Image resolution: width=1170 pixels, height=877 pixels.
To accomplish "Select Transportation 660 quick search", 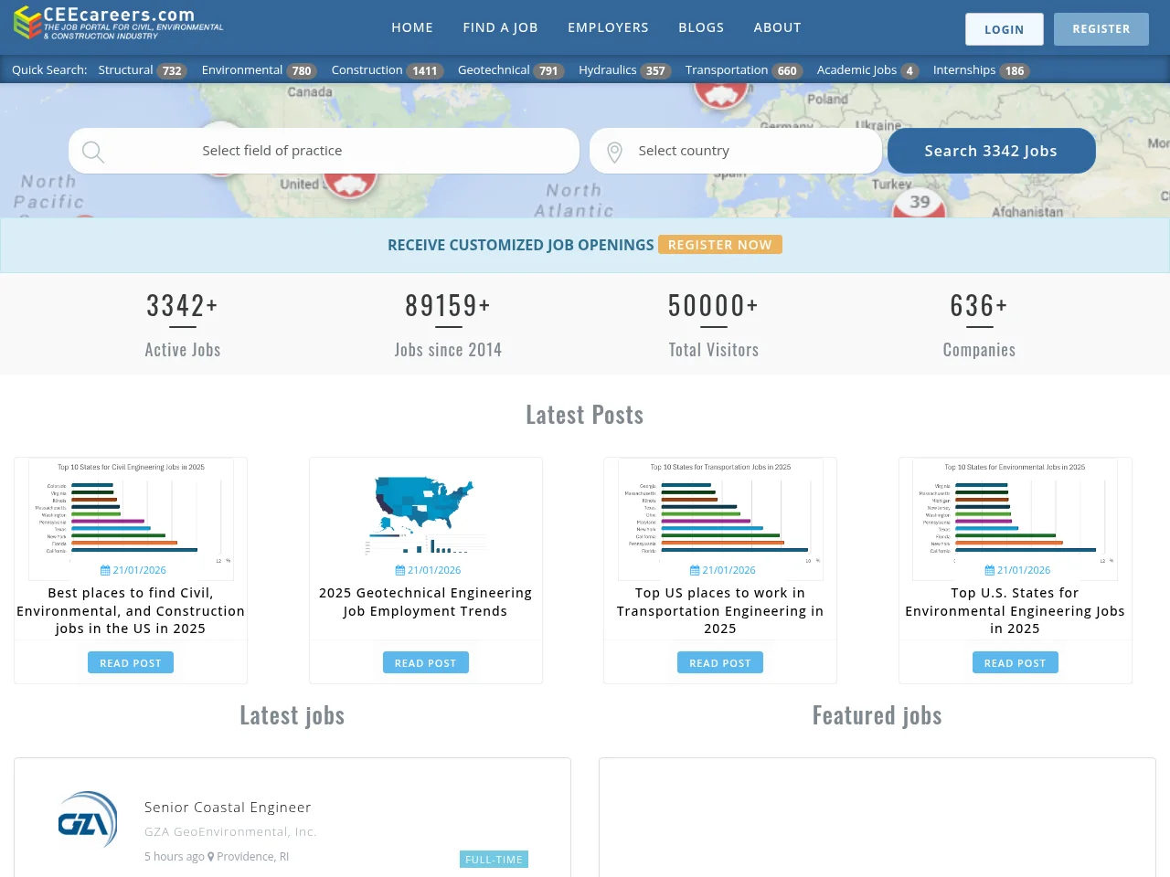I will pyautogui.click(x=743, y=70).
